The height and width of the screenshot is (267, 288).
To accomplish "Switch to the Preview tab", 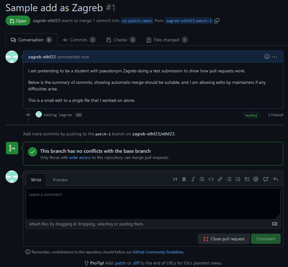I will coord(60,180).
